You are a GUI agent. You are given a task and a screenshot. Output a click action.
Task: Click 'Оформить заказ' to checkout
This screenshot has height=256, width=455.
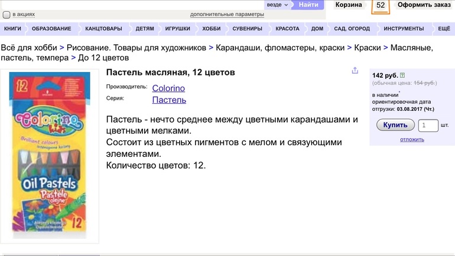pyautogui.click(x=424, y=5)
